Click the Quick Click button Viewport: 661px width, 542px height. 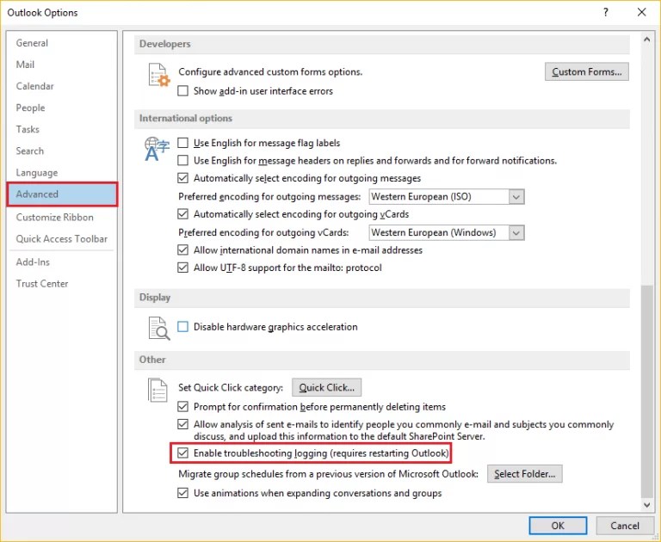pos(327,388)
